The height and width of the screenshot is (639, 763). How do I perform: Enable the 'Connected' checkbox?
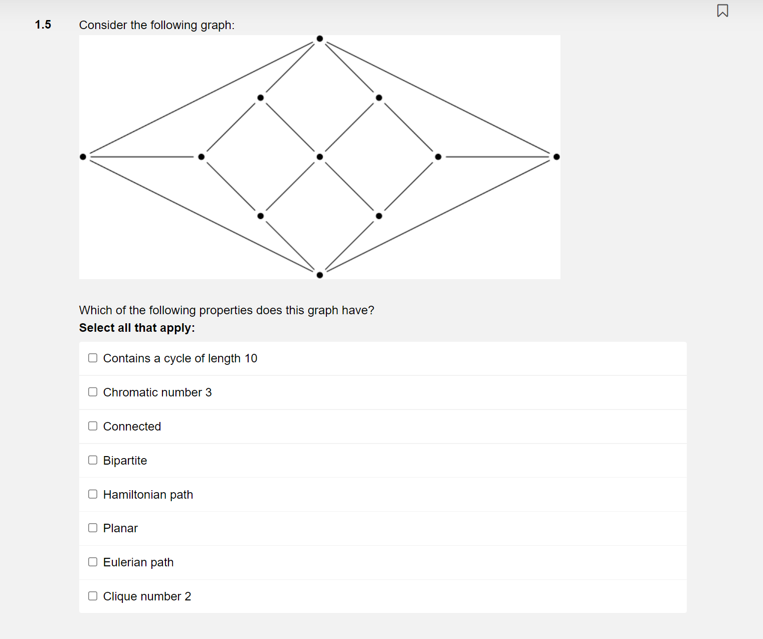(x=93, y=425)
